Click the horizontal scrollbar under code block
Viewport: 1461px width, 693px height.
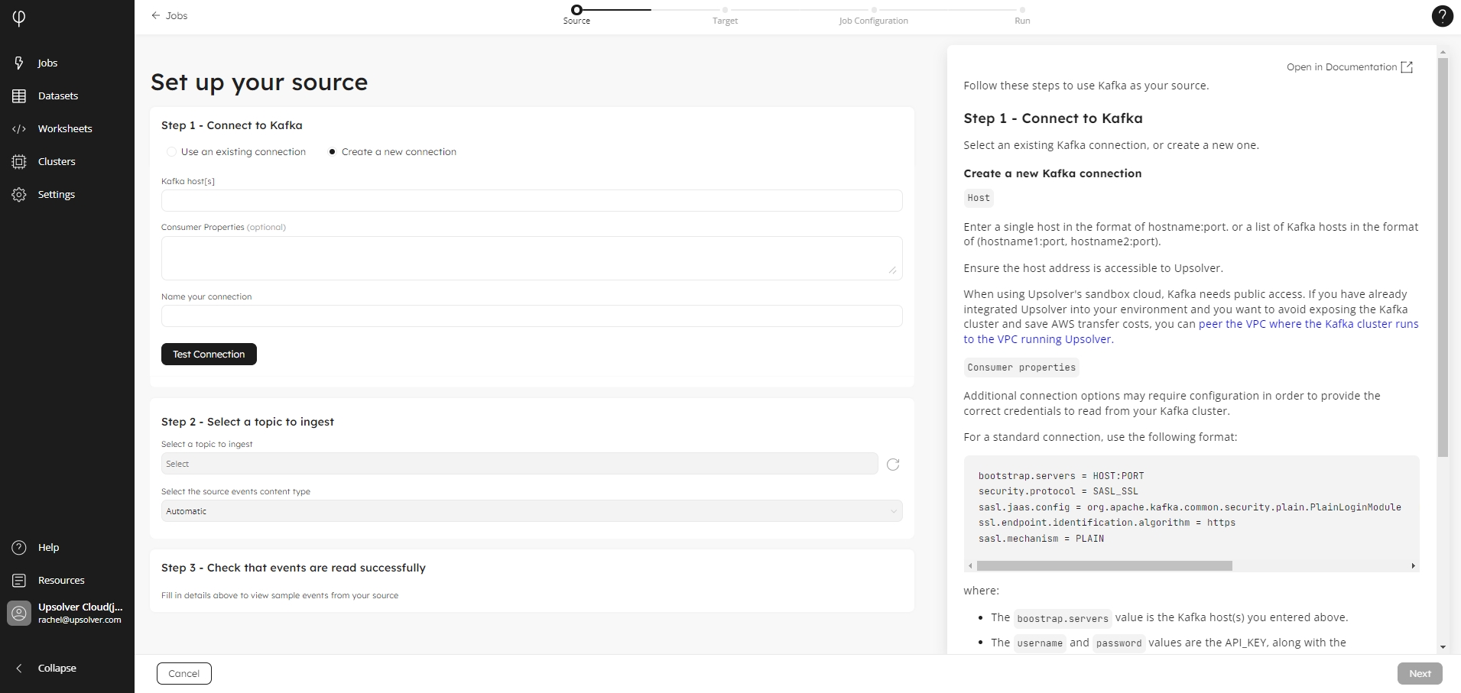coord(1104,566)
